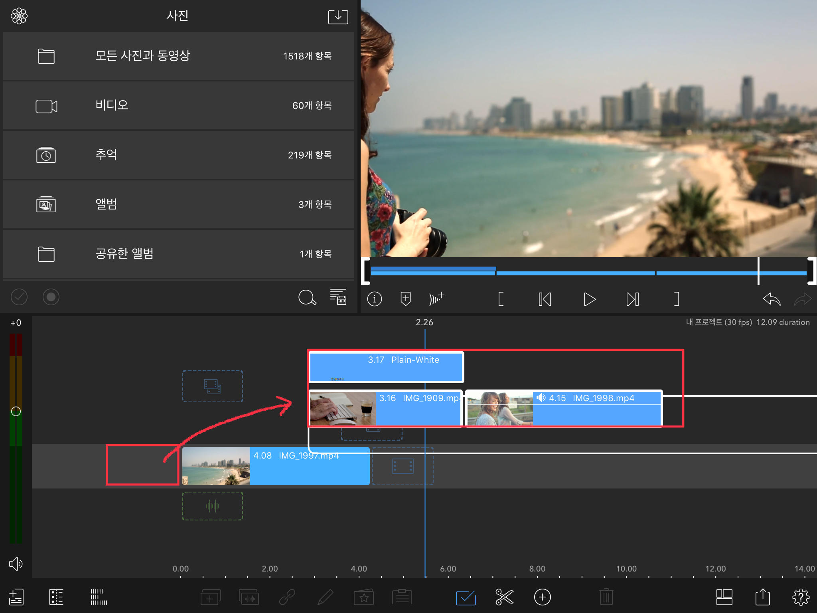Tap the share/export icon
The height and width of the screenshot is (613, 817).
(x=762, y=597)
